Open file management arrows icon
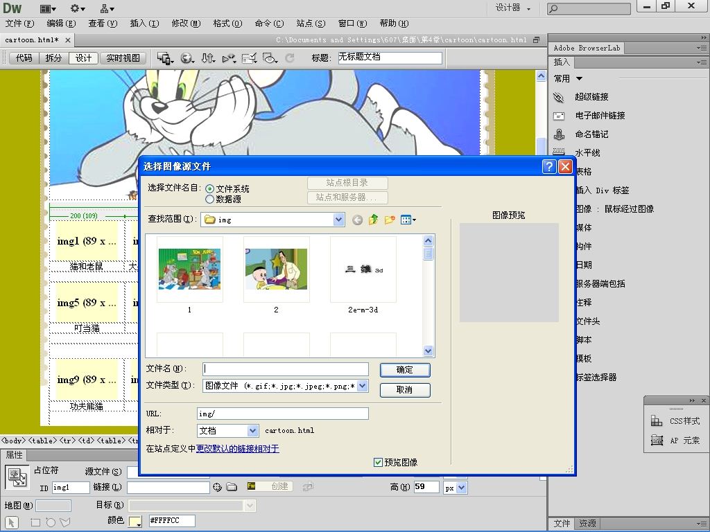 [208, 58]
